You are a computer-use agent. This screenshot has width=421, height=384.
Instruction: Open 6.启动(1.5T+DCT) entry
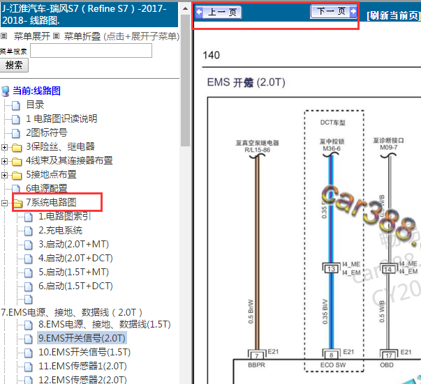tap(75, 286)
